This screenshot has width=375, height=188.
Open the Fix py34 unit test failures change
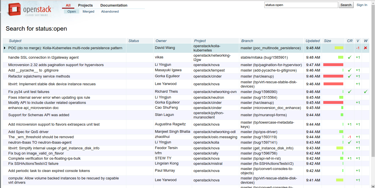(x=29, y=92)
